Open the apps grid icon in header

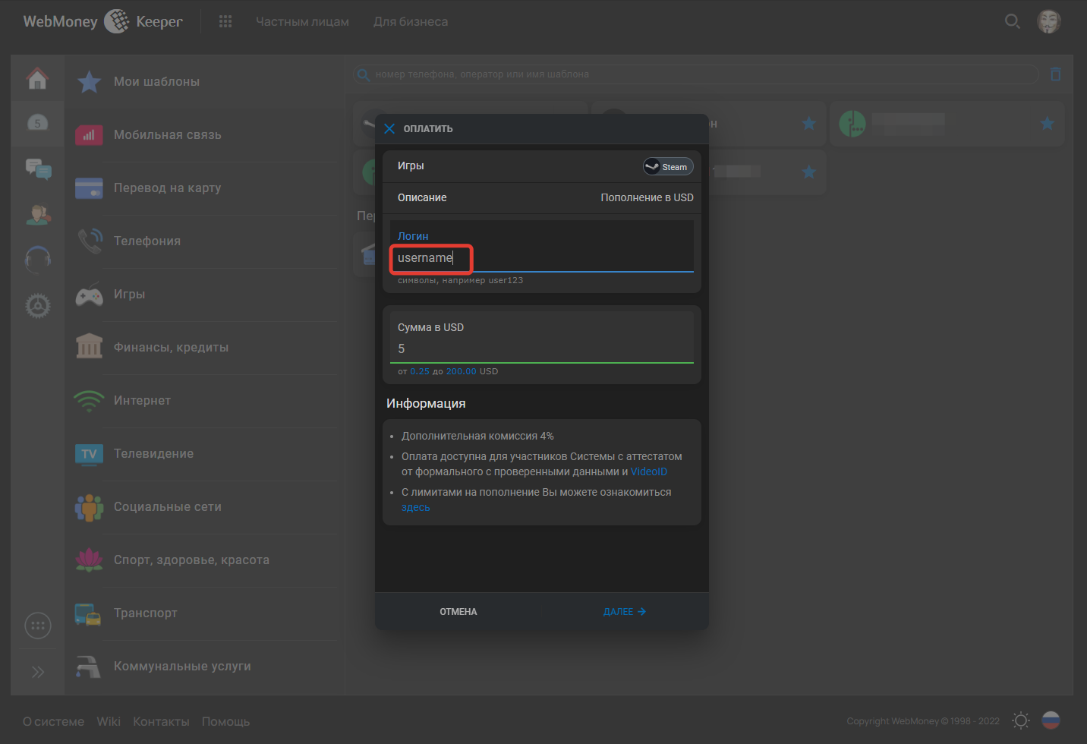click(x=225, y=21)
